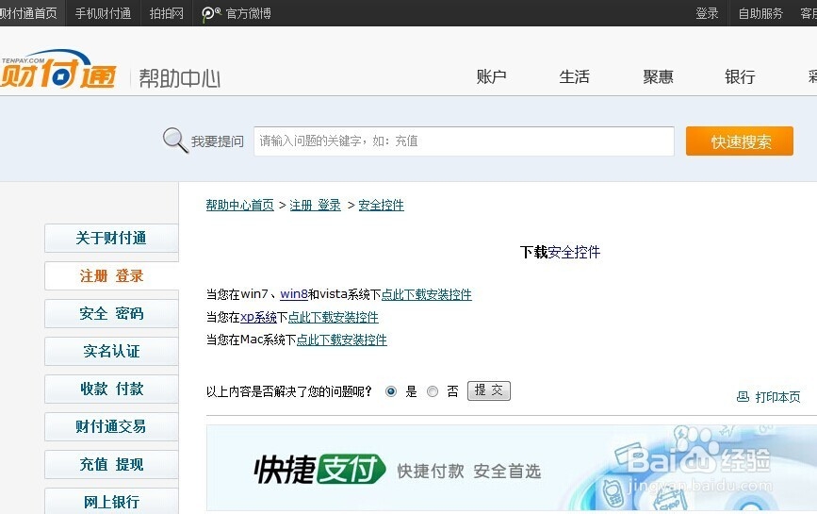Open 财付通首页 in top bar
Screen dimensions: 817x514
coord(28,13)
